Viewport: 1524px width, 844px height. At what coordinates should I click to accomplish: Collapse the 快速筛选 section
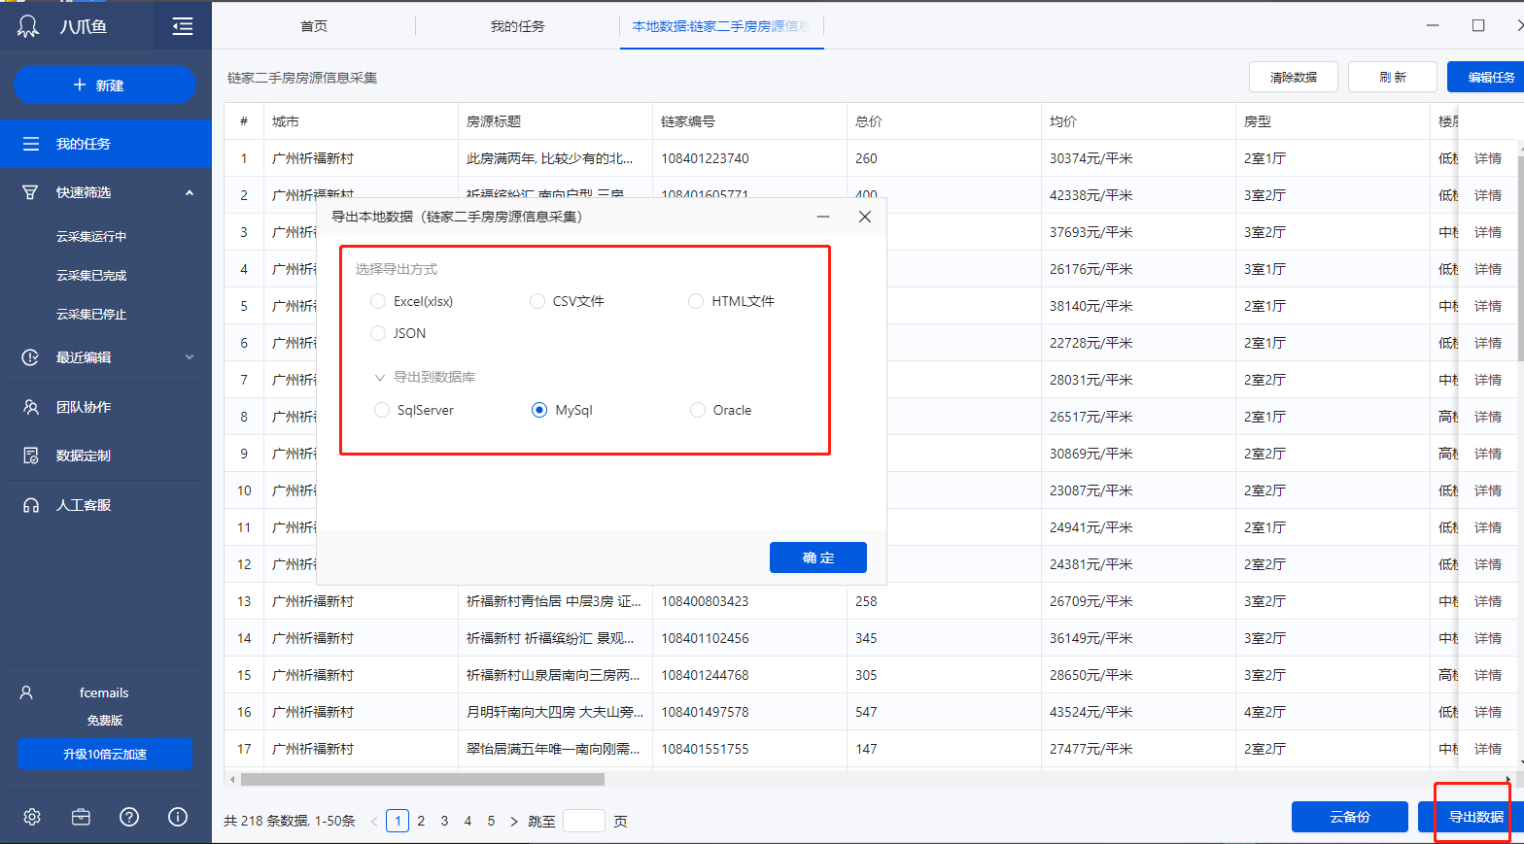pyautogui.click(x=190, y=192)
